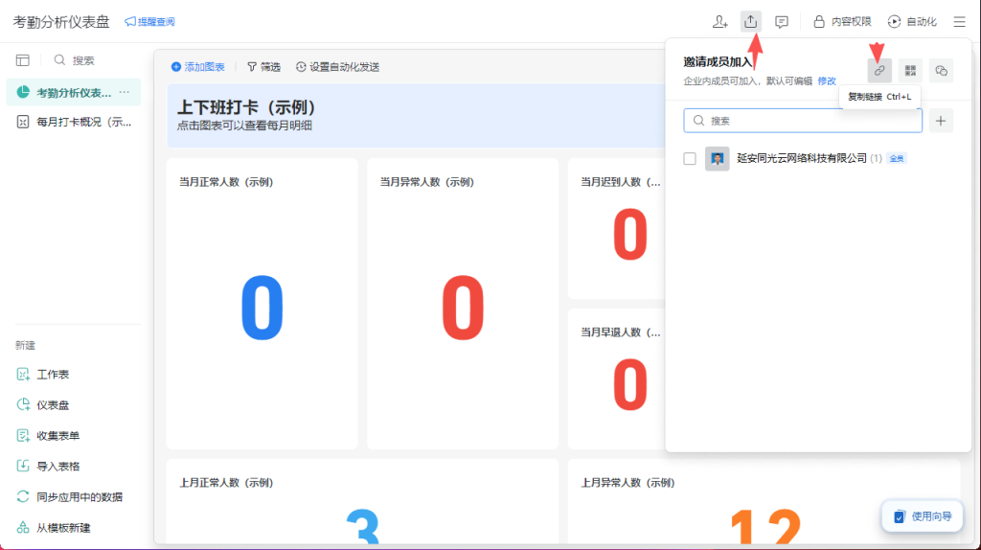Select 每月打卡概况 in the sidebar
981x550 pixels.
pos(75,122)
